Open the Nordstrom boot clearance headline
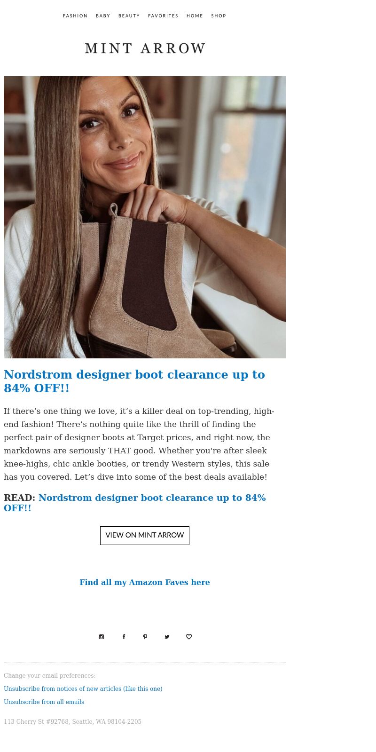The image size is (376, 752). click(x=134, y=381)
